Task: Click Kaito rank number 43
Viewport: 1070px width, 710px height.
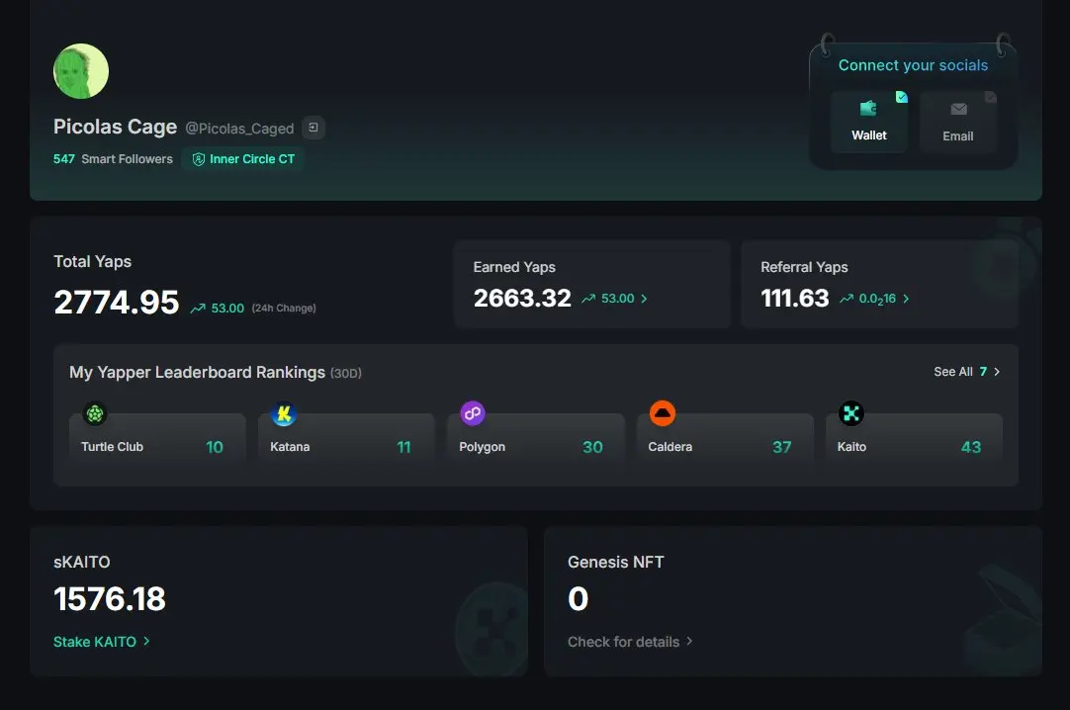Action: (971, 447)
